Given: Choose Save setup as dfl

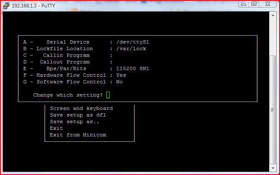Looking at the screenshot, I should pos(78,115).
